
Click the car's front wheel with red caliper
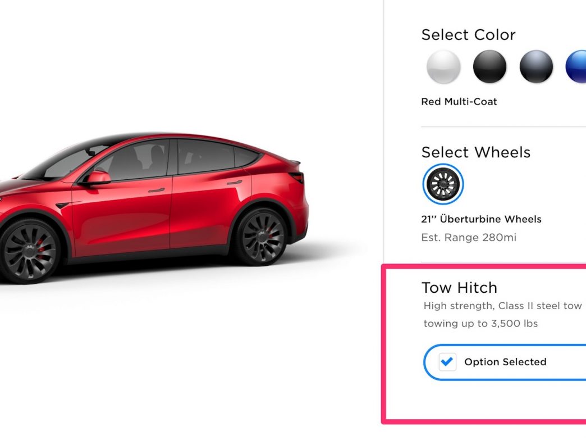pos(30,250)
